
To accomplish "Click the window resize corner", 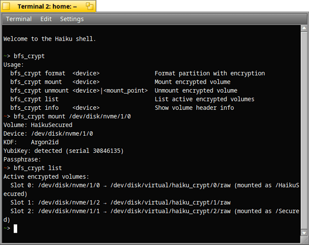I will pyautogui.click(x=305, y=240).
